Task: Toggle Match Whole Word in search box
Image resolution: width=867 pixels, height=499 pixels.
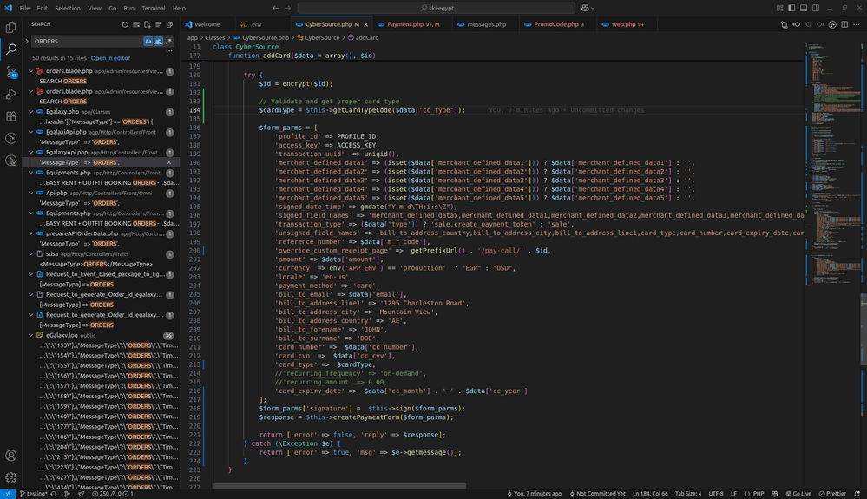Action: pyautogui.click(x=159, y=41)
